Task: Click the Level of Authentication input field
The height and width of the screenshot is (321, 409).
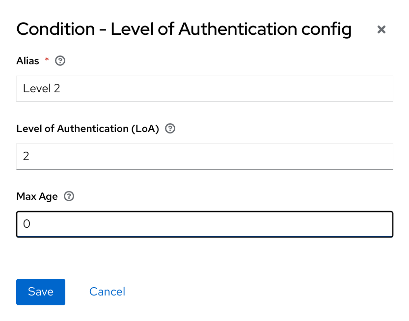Action: click(x=204, y=157)
